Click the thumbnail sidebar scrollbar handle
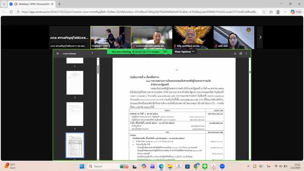 coord(98,69)
